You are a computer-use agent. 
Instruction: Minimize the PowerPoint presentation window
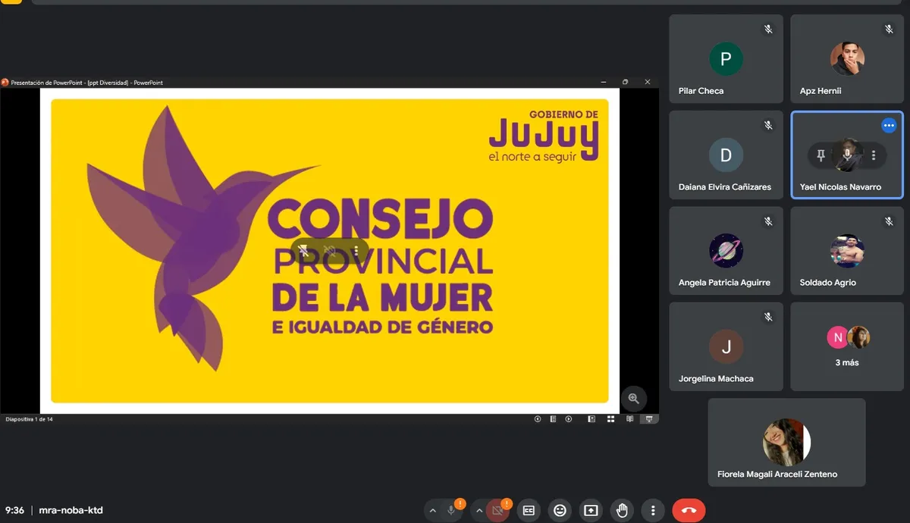pos(604,82)
